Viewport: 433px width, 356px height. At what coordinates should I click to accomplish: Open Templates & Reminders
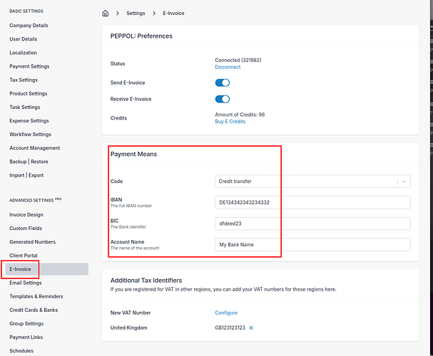point(36,296)
